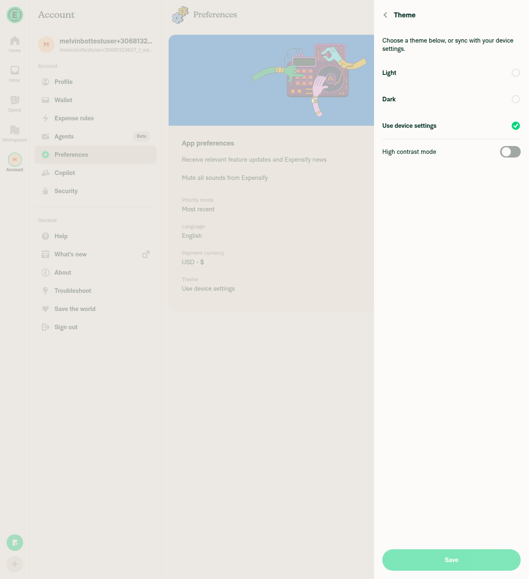The width and height of the screenshot is (529, 579).
Task: Open the Wallet menu item
Action: 95,100
